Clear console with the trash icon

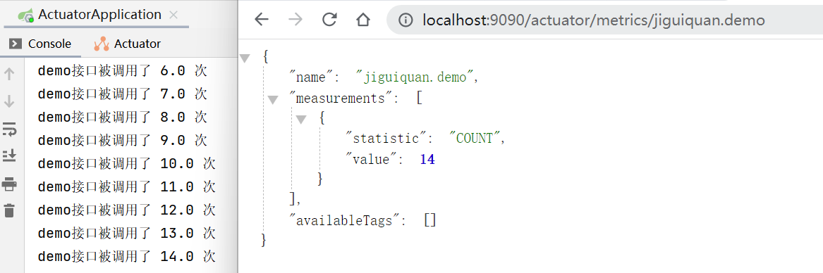9,210
